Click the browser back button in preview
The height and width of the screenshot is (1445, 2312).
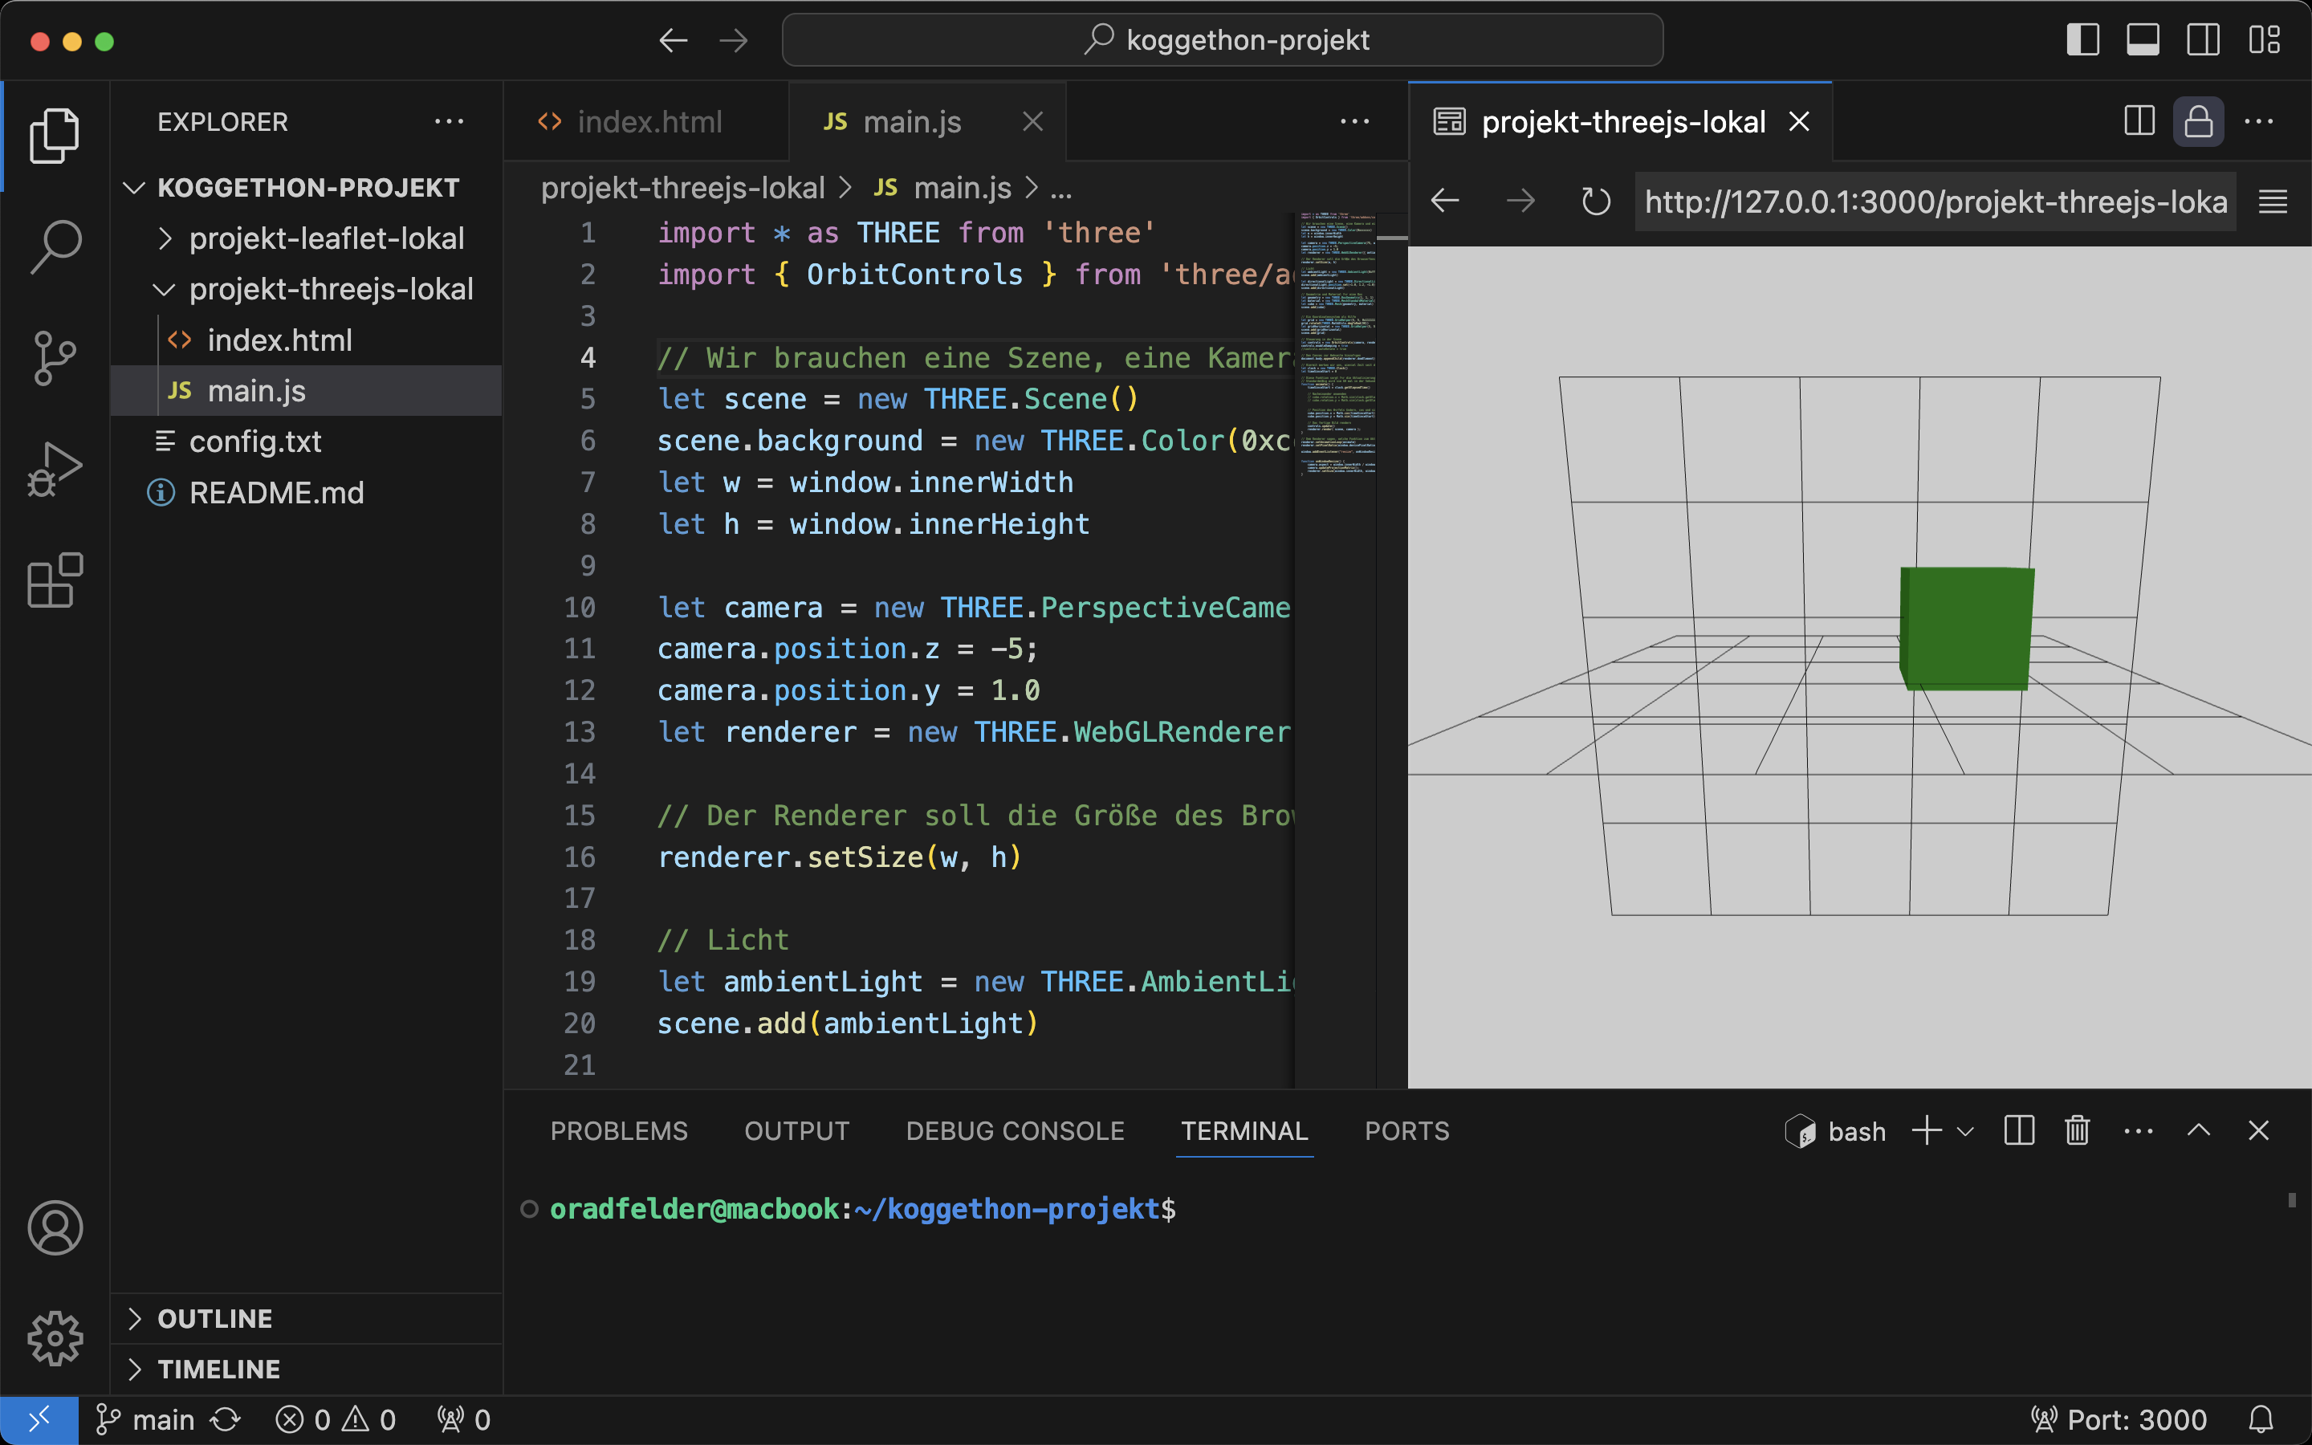point(1445,201)
